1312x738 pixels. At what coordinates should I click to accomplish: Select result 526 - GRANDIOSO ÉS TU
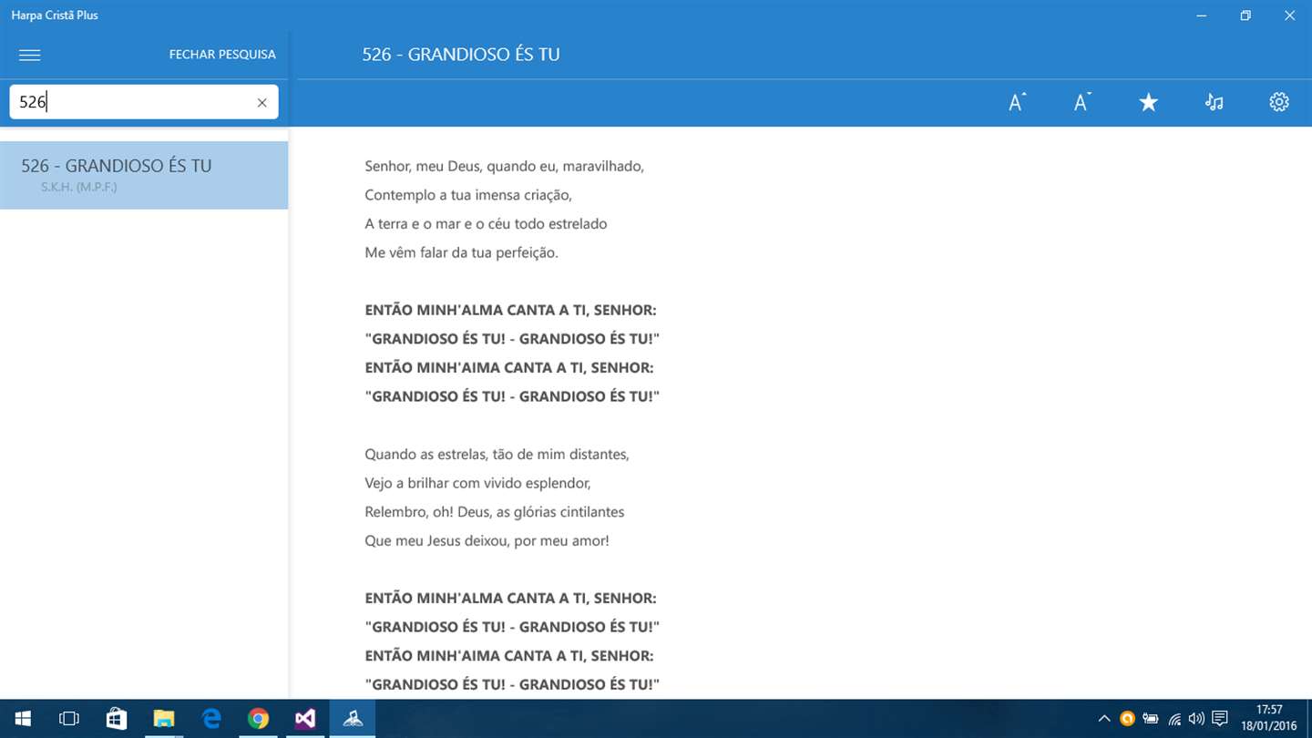(x=144, y=175)
